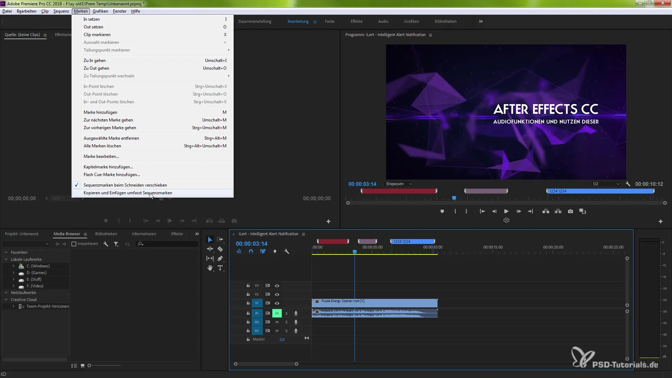Expand the F: (Video) drive
Viewport: 672px width, 378px height.
(13, 286)
